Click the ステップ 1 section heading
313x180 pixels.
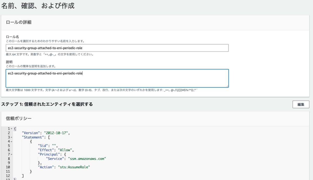[47, 104]
